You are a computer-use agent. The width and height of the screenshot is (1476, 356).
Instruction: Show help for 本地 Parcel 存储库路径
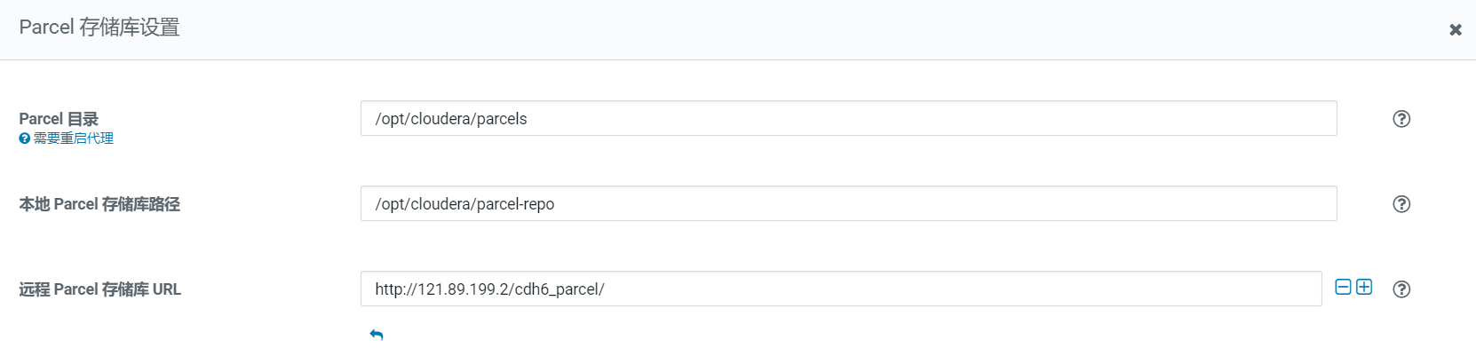point(1401,204)
